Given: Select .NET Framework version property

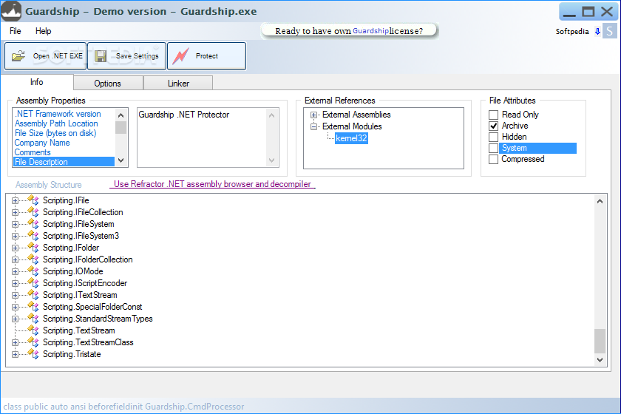Looking at the screenshot, I should pos(58,114).
